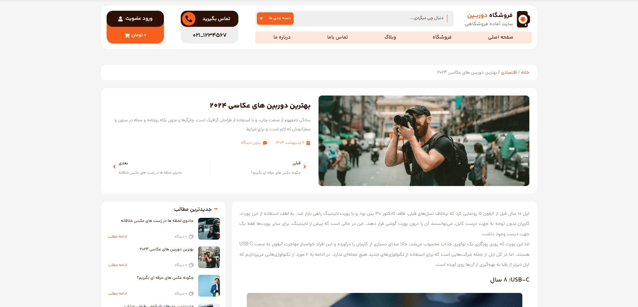This screenshot has height=307, width=638.
Task: Open تماس باما menu item
Action: coord(338,37)
